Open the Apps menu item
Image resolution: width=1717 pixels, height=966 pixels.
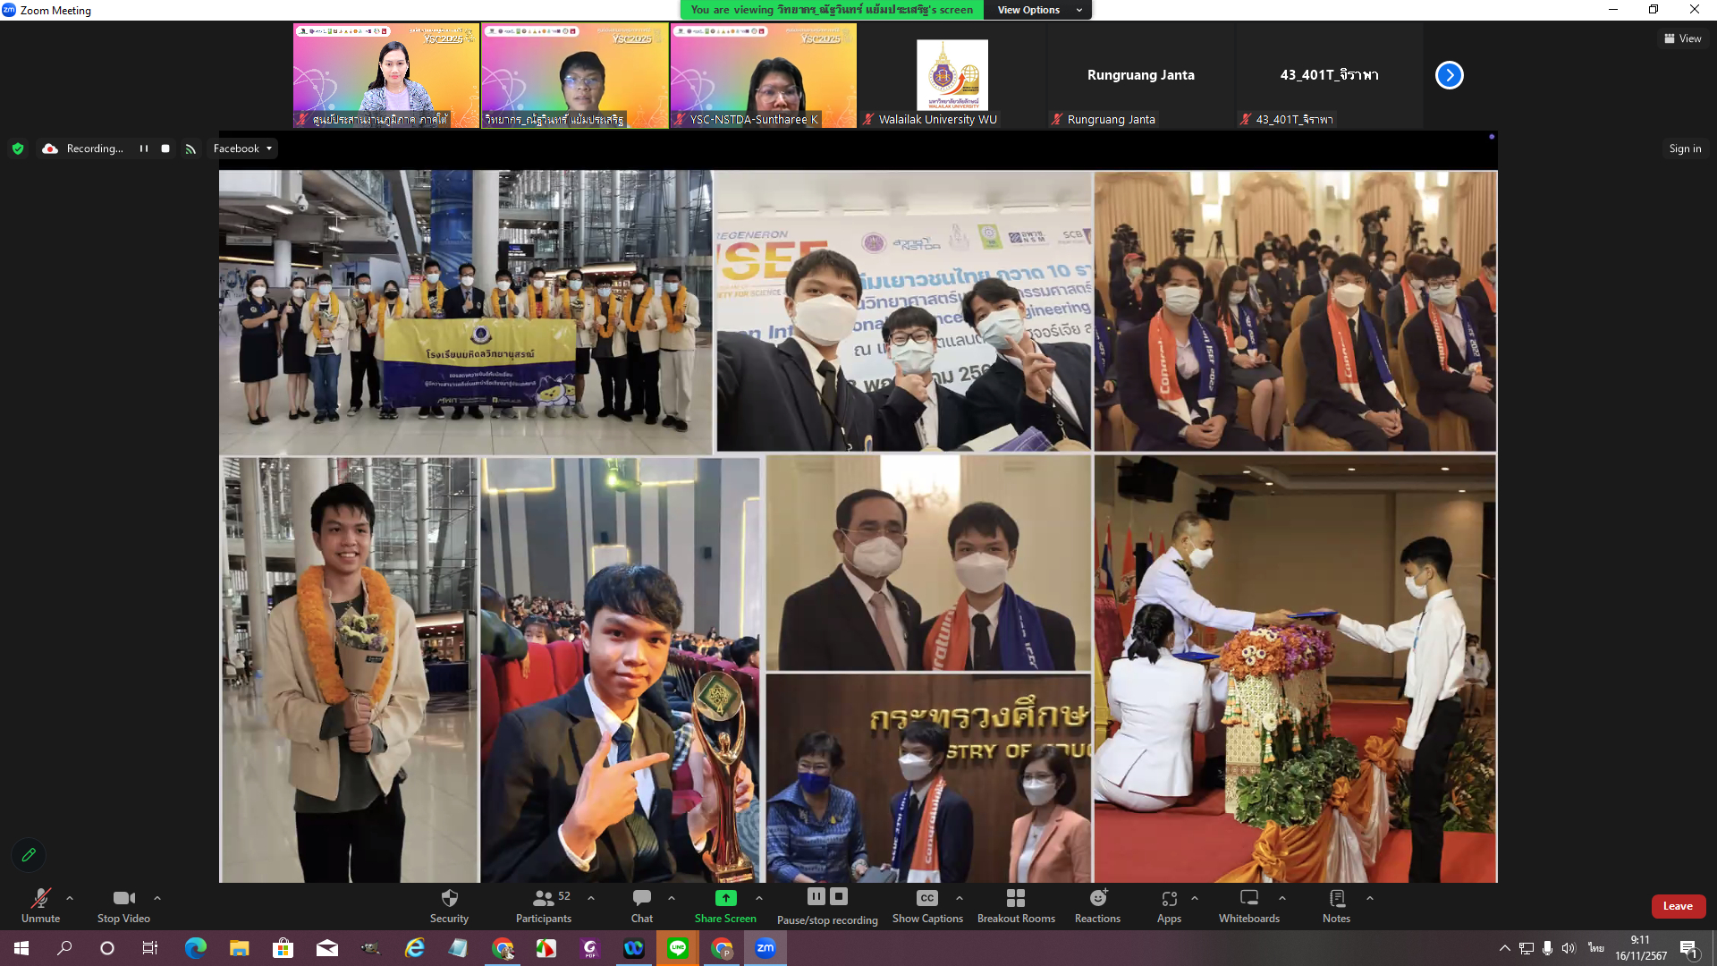point(1169,898)
